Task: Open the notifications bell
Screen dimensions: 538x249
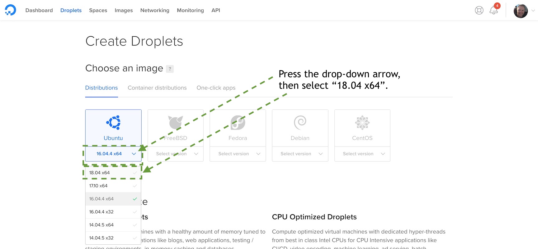Action: pyautogui.click(x=493, y=10)
